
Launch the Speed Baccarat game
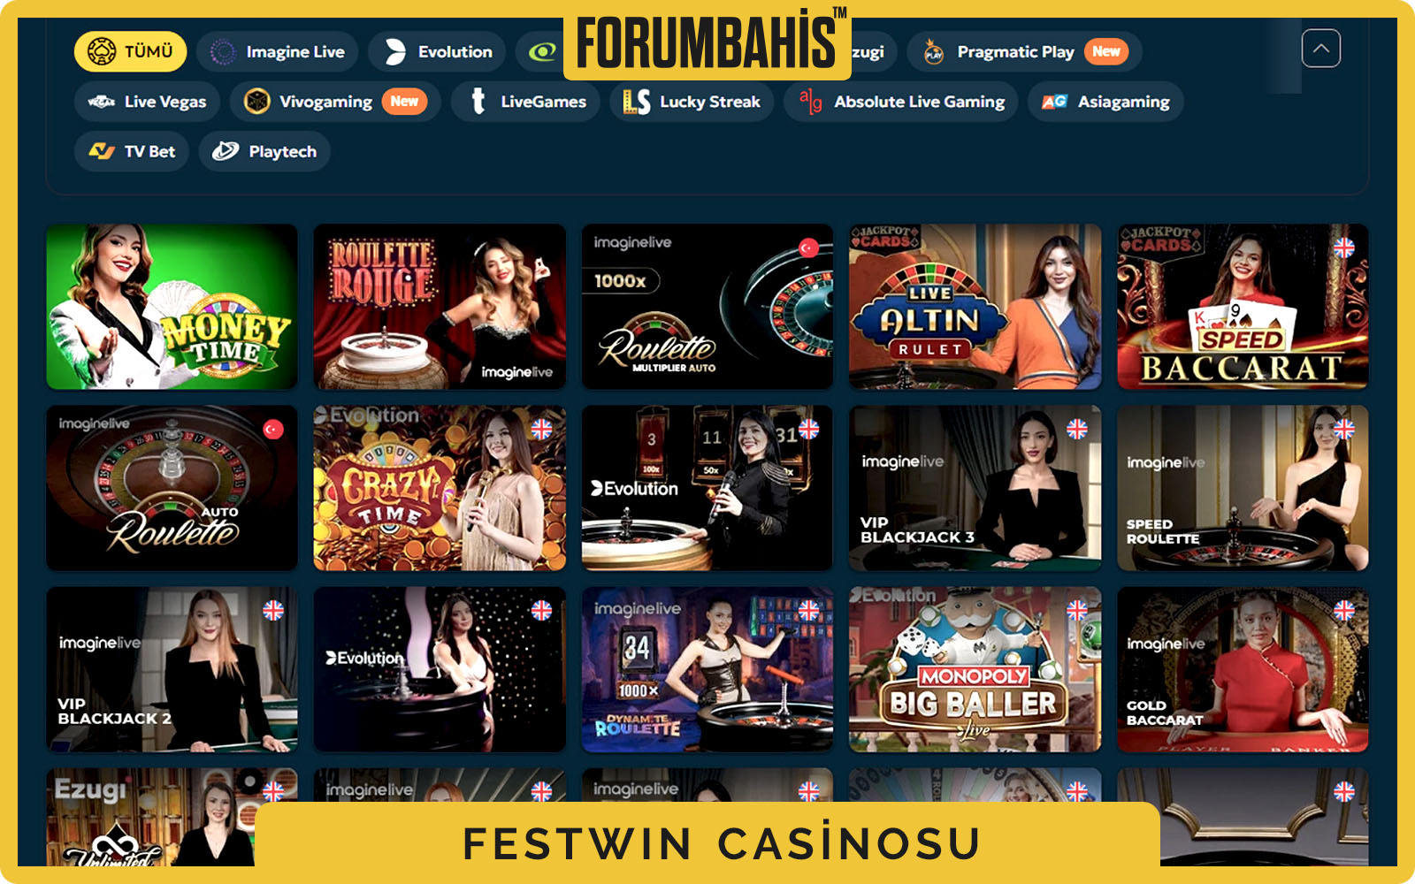pos(1243,307)
